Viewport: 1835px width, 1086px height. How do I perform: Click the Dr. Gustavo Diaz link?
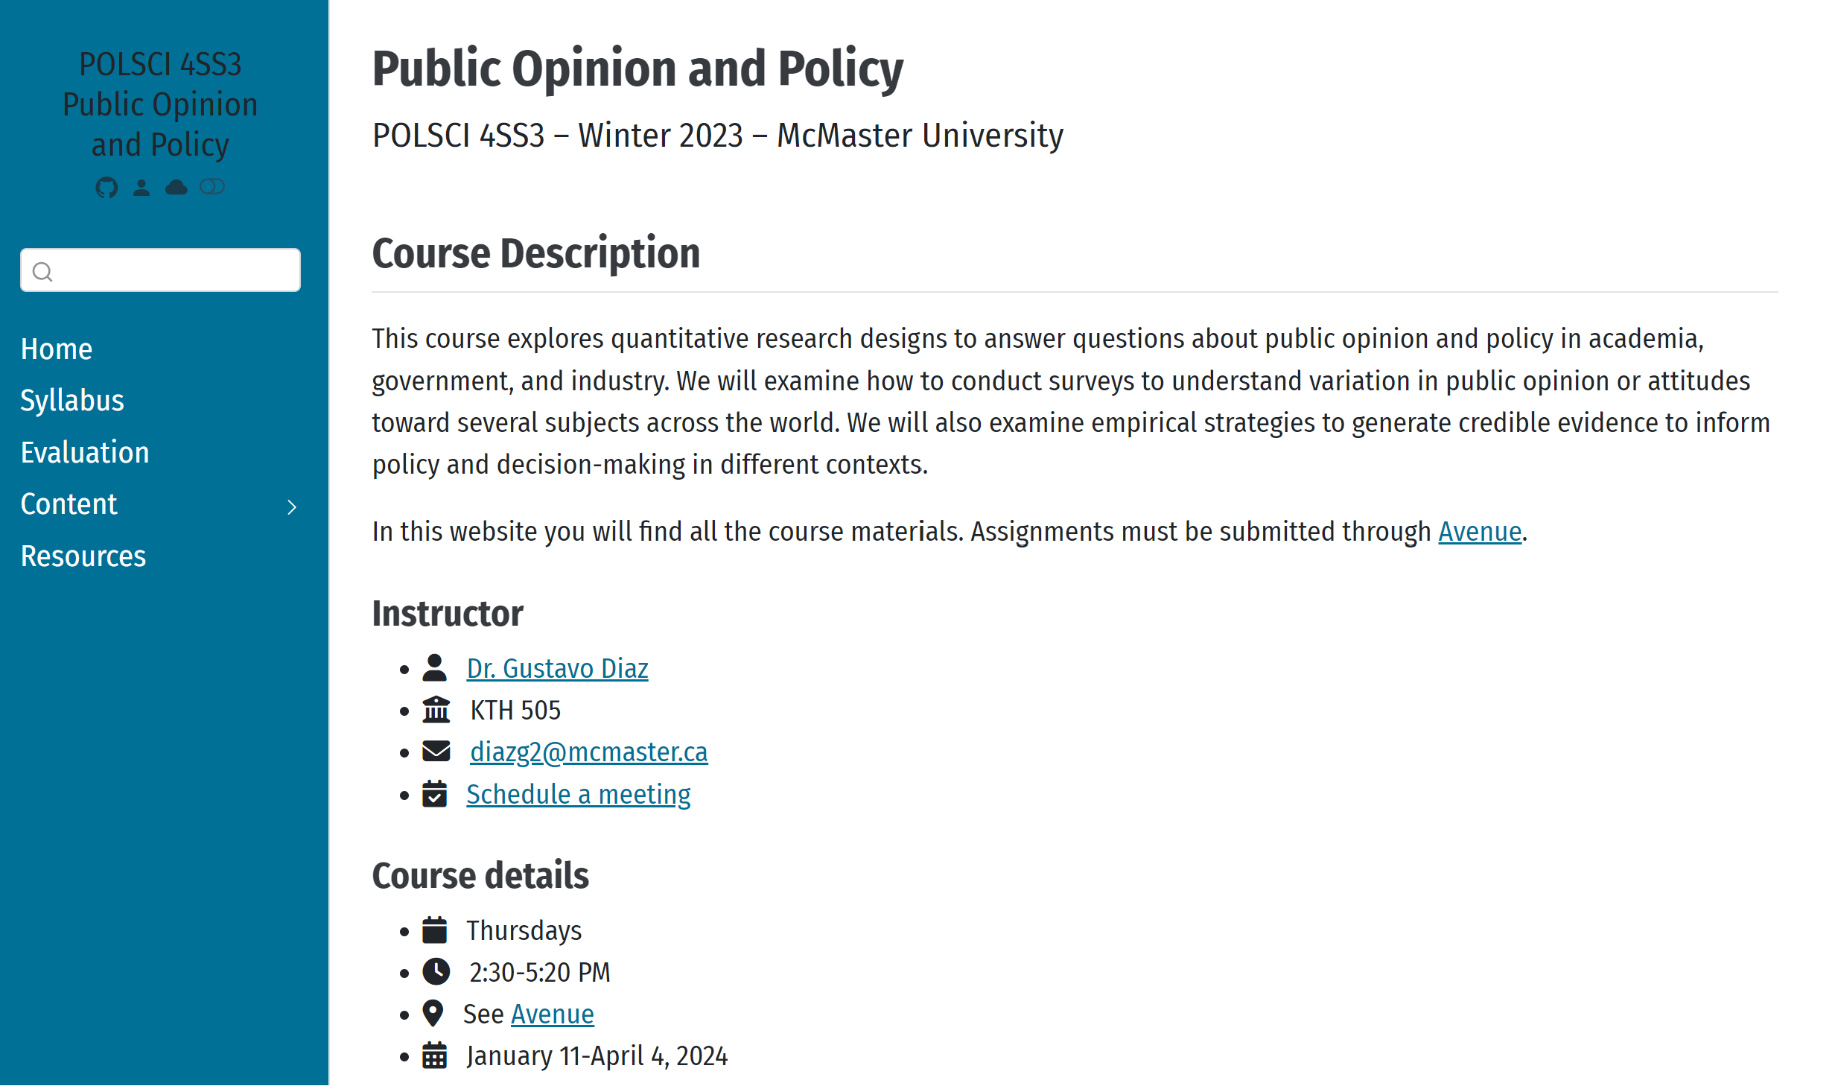557,668
